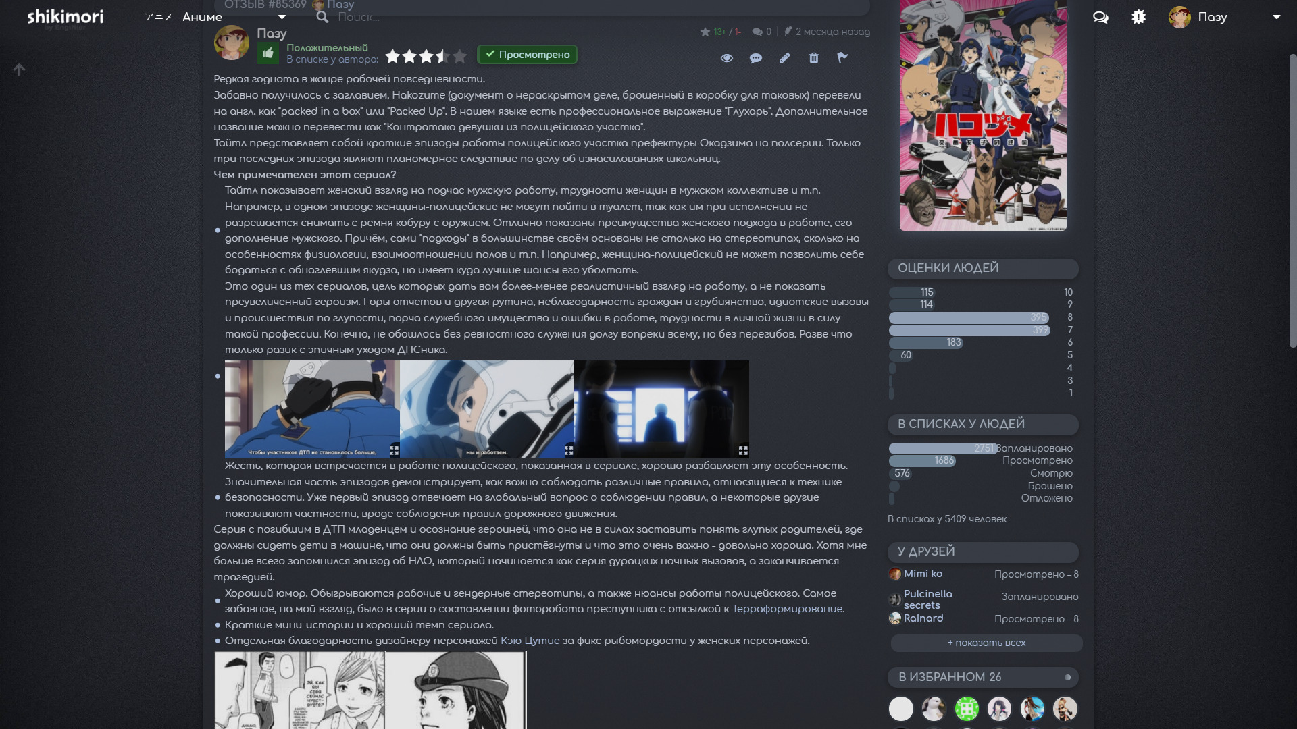The image size is (1297, 729).
Task: Go to shikimori home via the logo
Action: pos(65,17)
